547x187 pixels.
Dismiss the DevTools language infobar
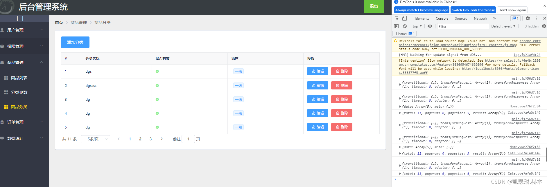click(x=544, y=5)
